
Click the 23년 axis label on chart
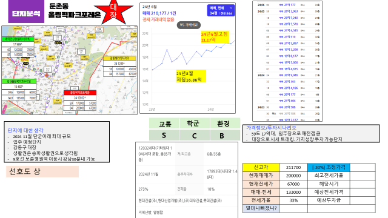(152, 109)
